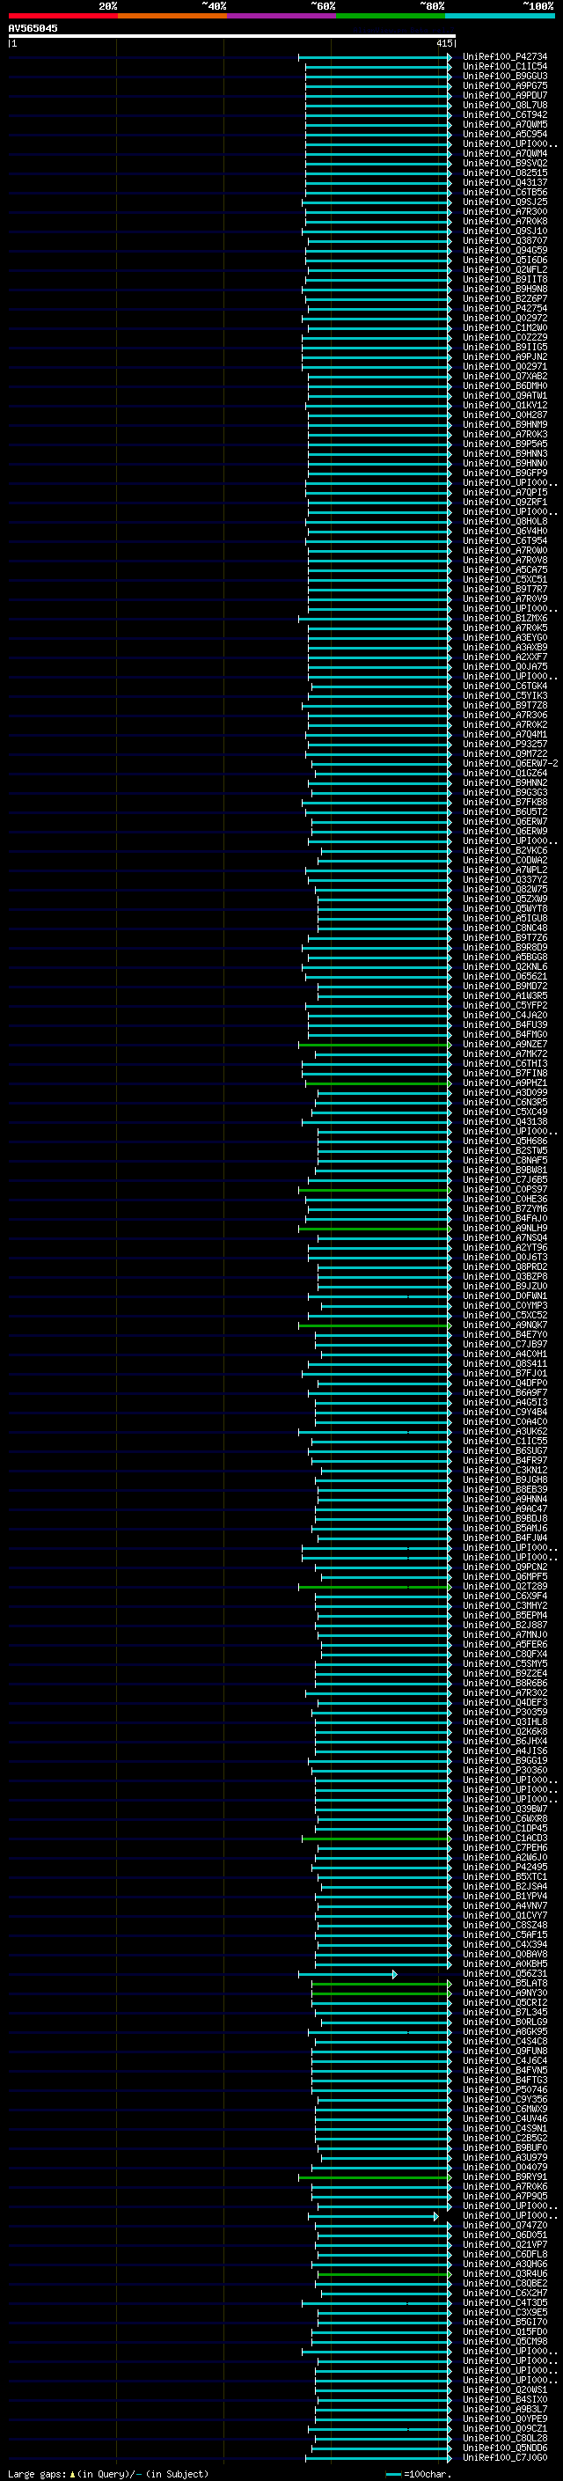Image resolution: width=563 pixels, height=2481 pixels.
Task: Select label UniRef100_B9IIT8
Action: coord(504,279)
